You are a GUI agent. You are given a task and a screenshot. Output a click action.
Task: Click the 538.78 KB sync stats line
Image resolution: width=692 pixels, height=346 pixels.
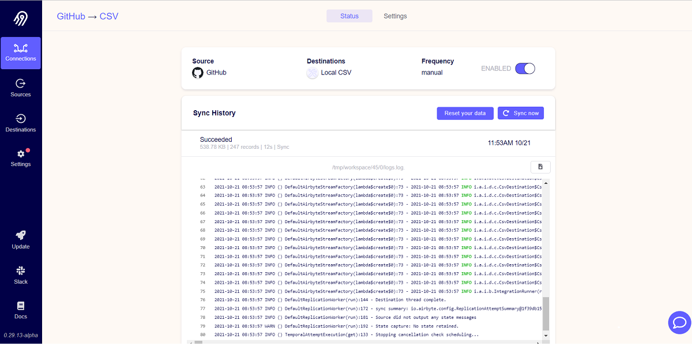[245, 147]
